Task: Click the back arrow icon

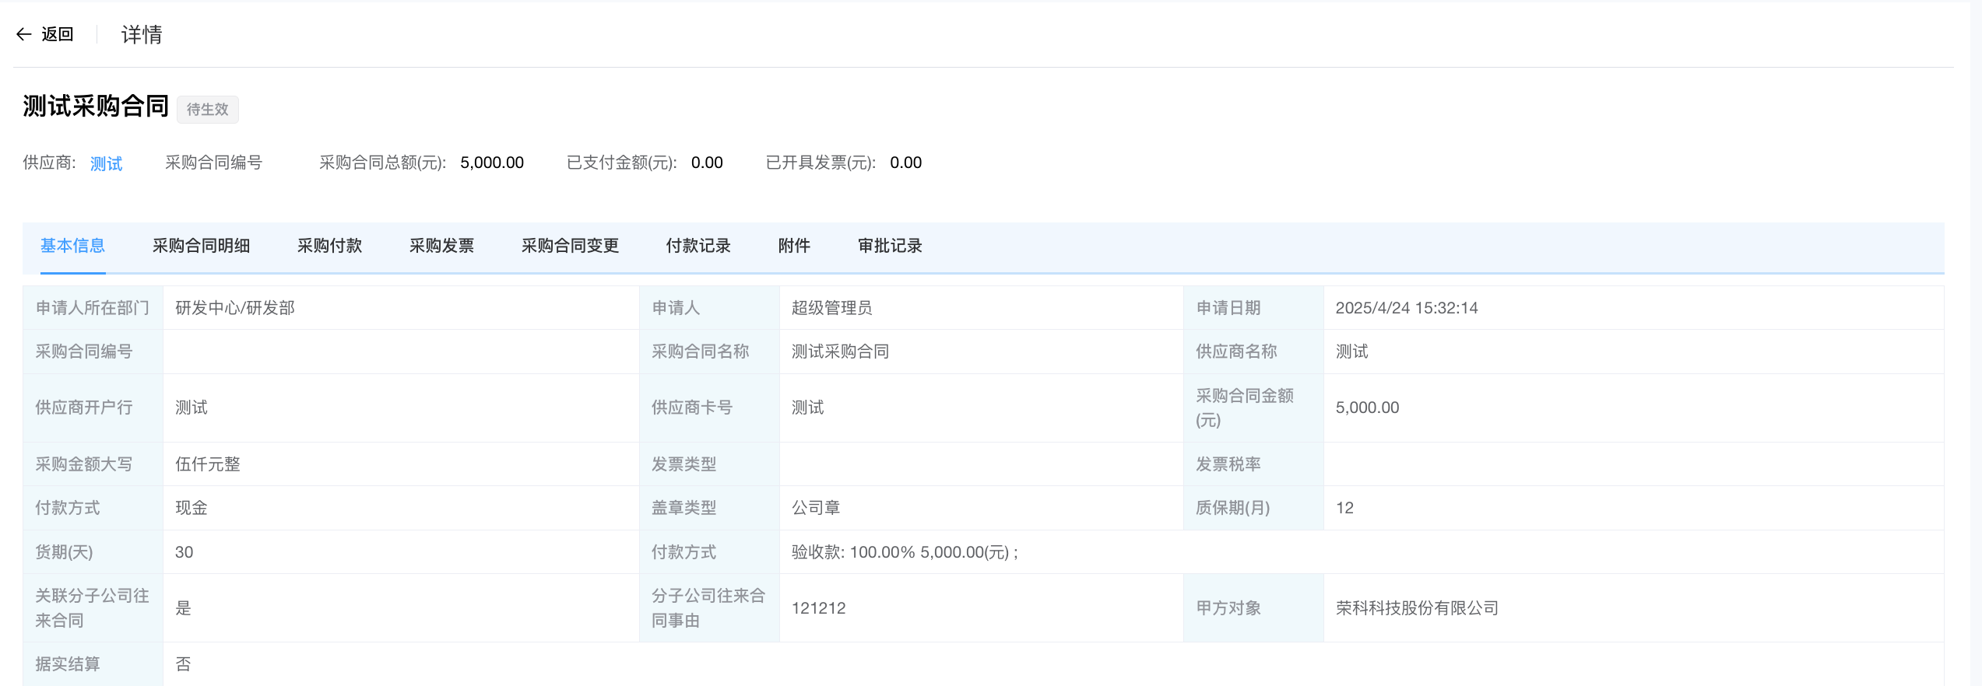Action: 23,34
